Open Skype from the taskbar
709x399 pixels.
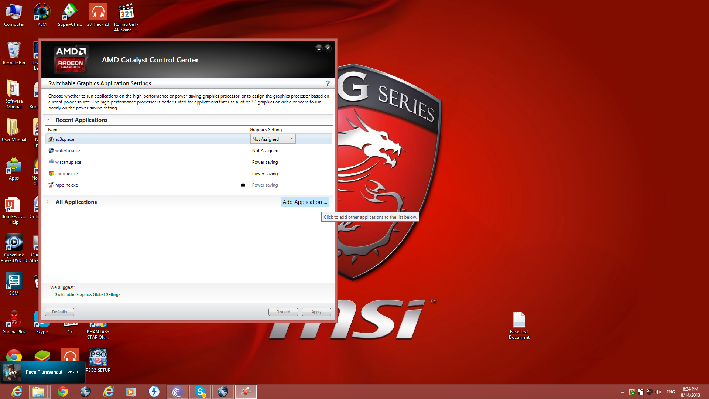click(200, 391)
